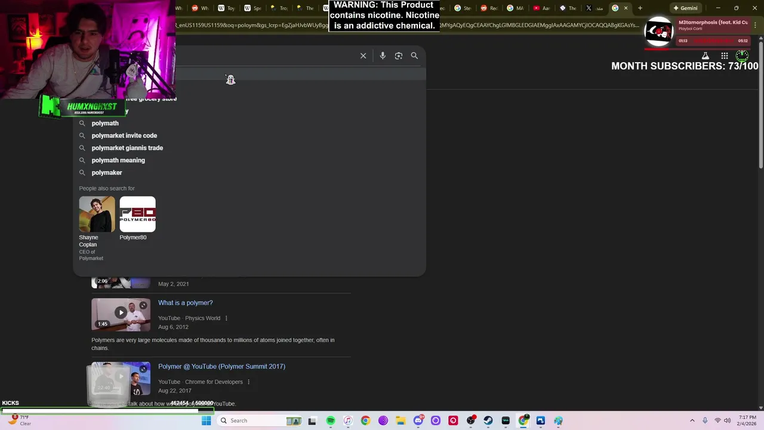Open Steam from the taskbar
Image resolution: width=764 pixels, height=430 pixels.
coord(488,420)
